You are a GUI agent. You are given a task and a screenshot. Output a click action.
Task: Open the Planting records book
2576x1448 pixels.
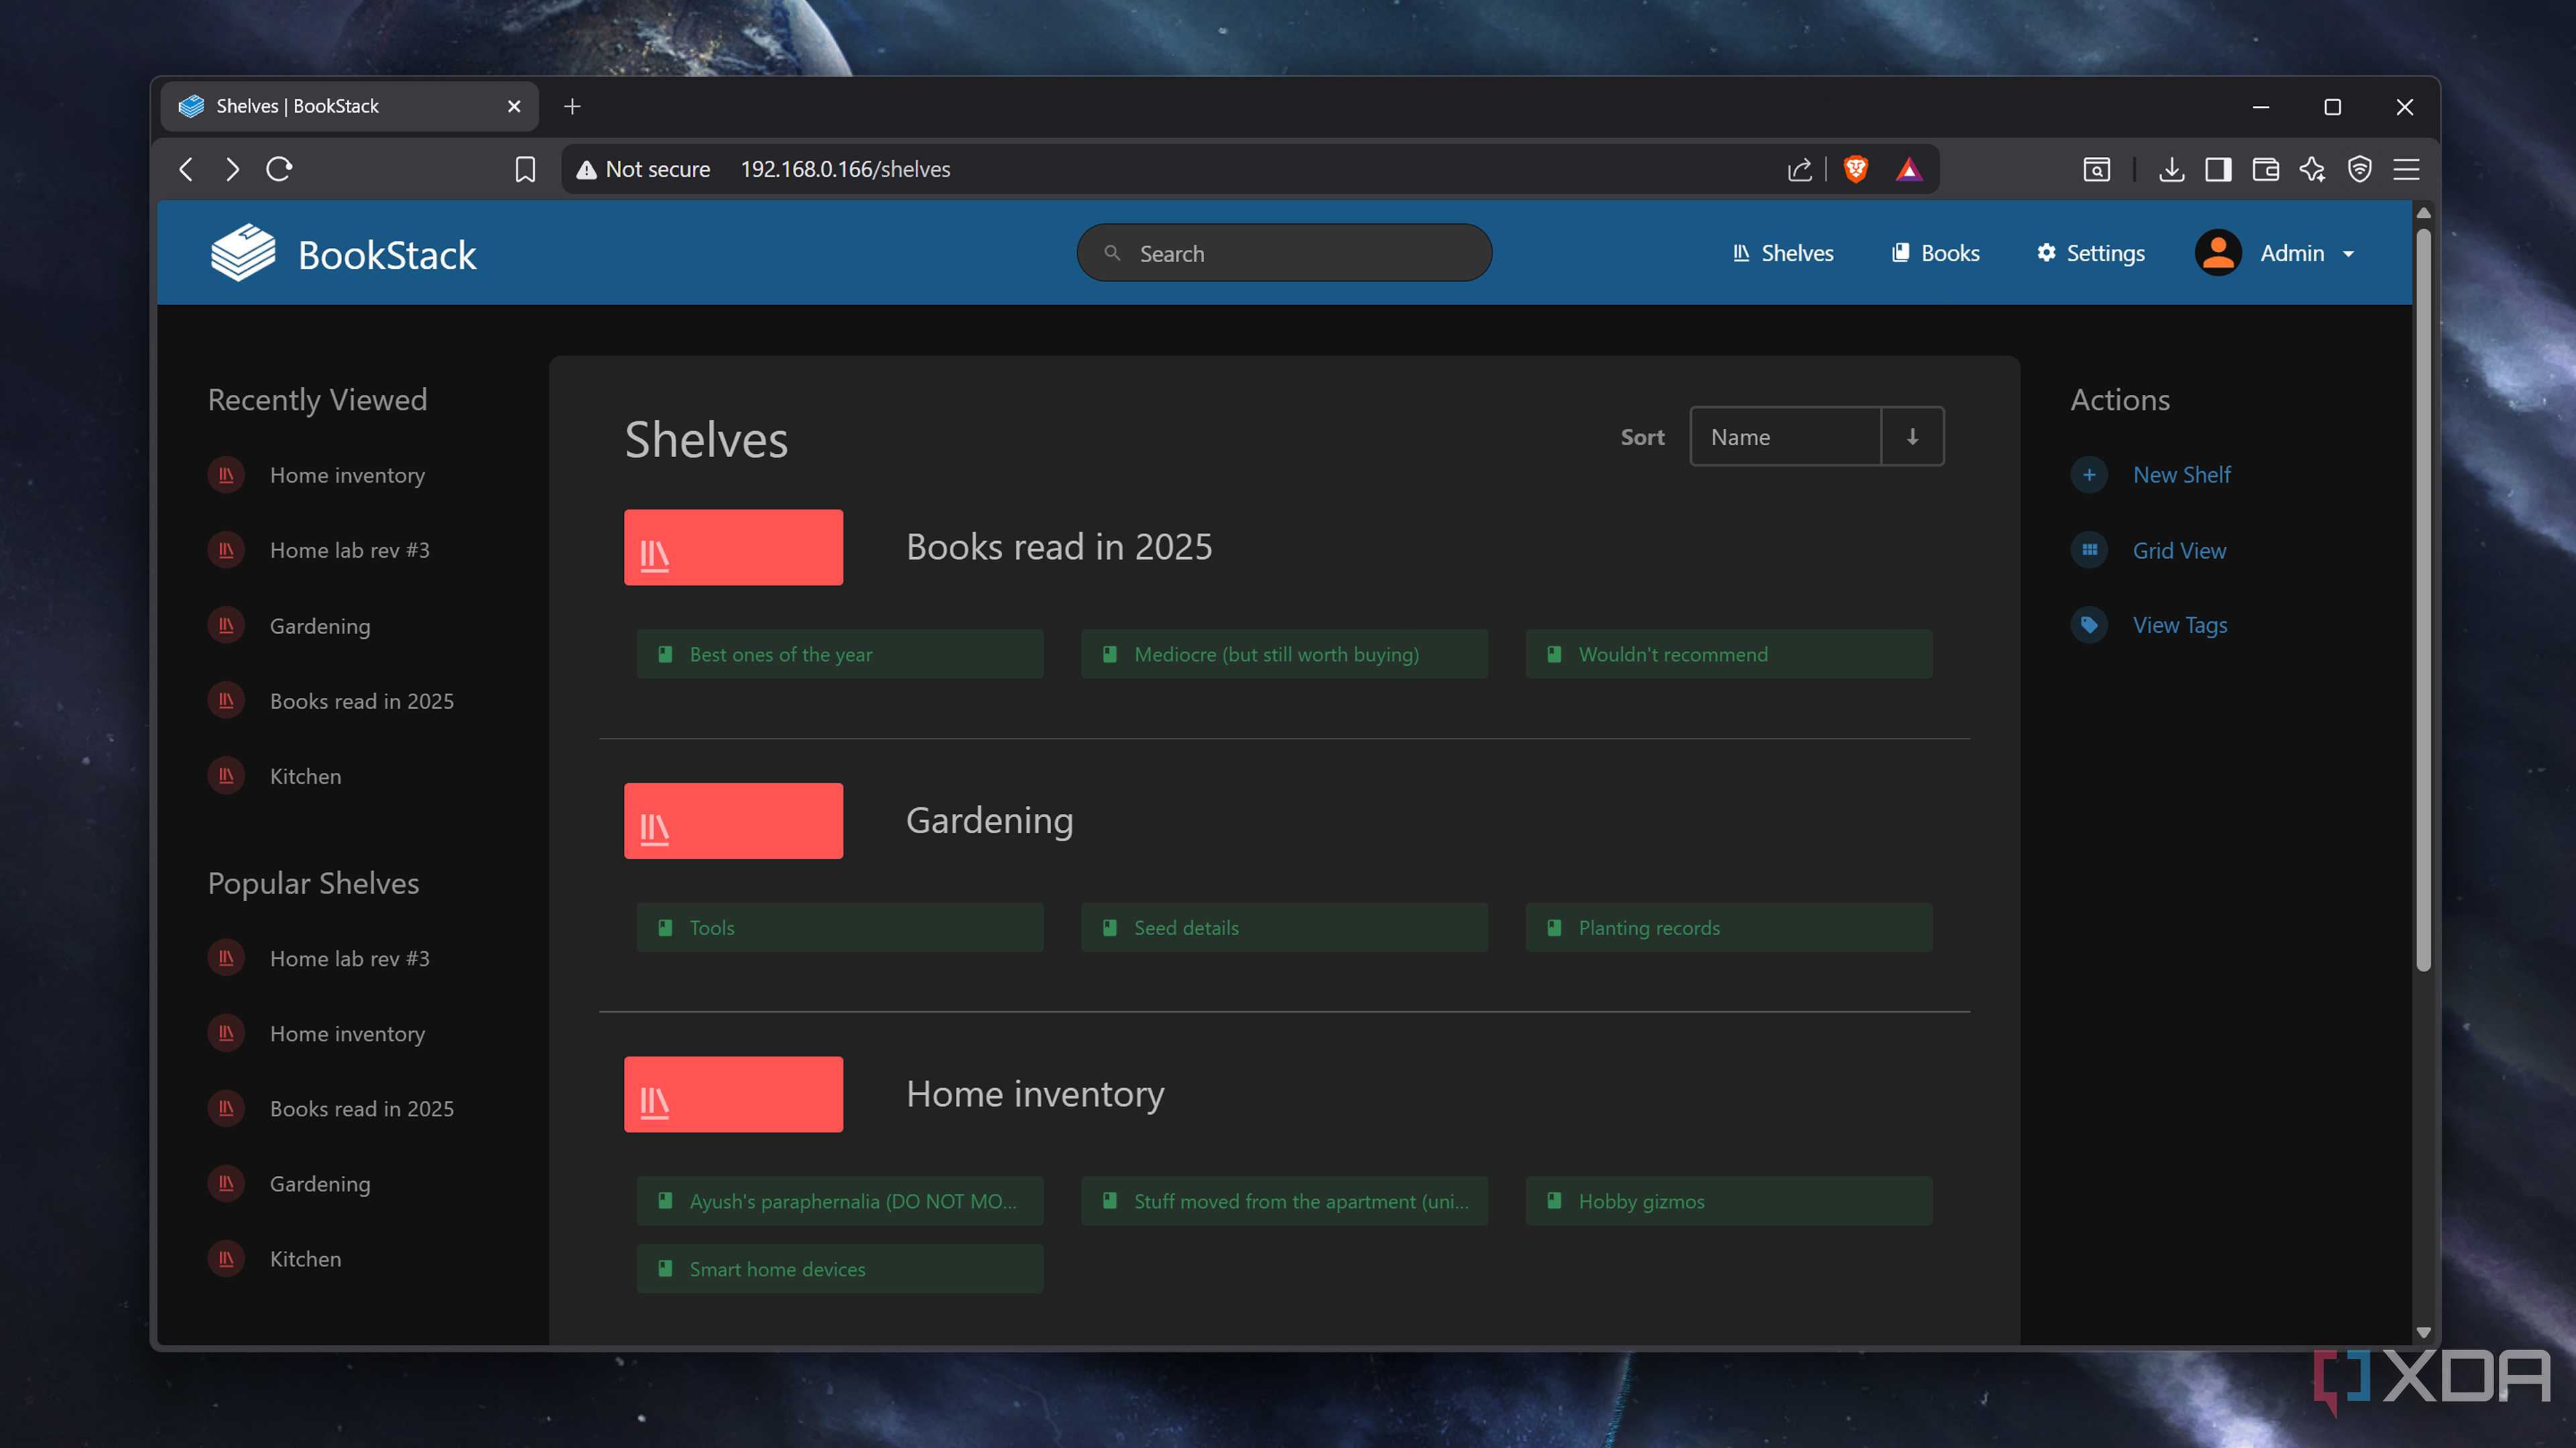(x=1728, y=927)
